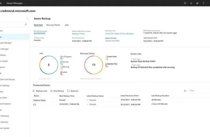This screenshot has height=137, width=210.
Task: Open Virtual Switches in sidebar
Action: [4, 122]
